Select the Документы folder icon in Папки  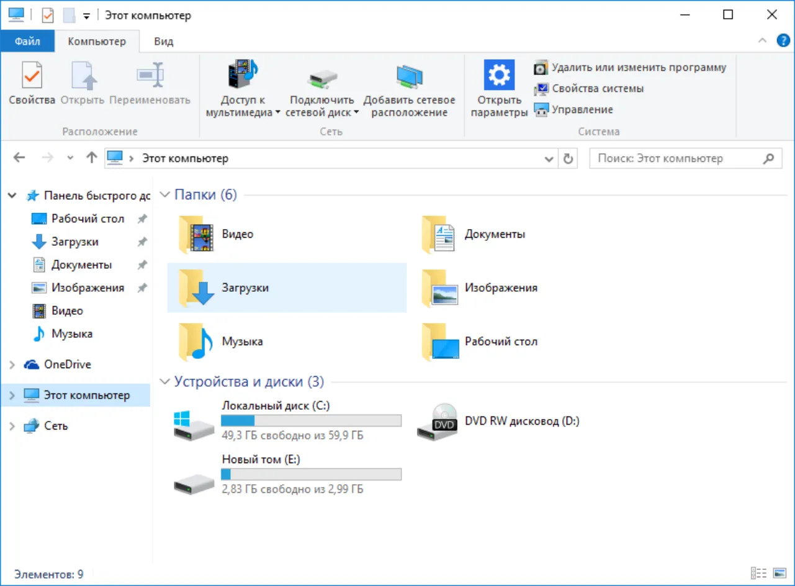point(439,234)
